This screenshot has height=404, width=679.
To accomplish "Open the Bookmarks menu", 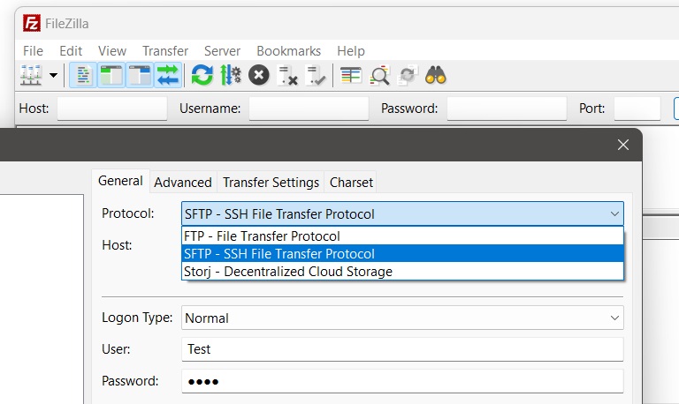I will [288, 51].
